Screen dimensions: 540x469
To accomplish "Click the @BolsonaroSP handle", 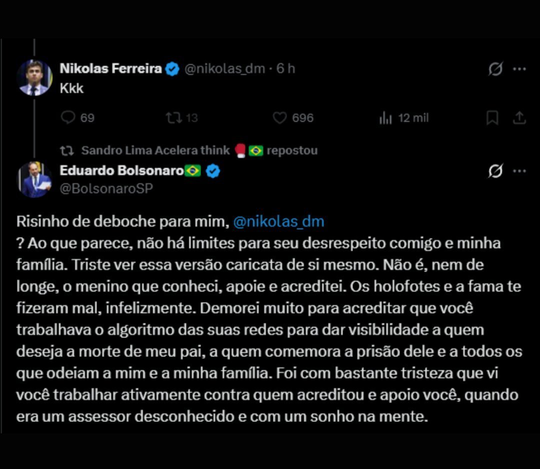I will point(106,189).
